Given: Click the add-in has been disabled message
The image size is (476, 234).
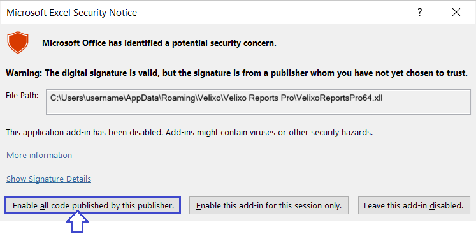Looking at the screenshot, I should 189,133.
